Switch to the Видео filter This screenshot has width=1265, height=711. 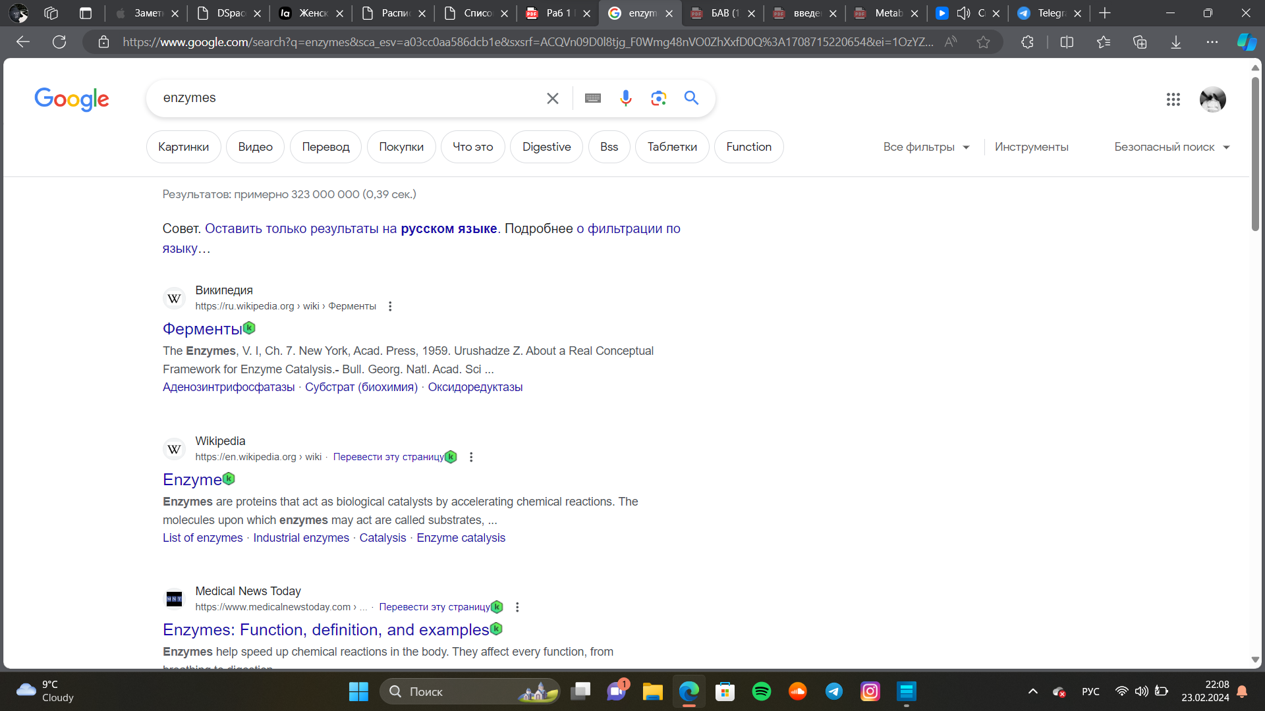tap(255, 147)
